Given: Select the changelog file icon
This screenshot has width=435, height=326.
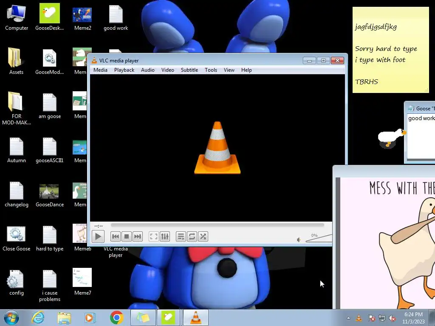Looking at the screenshot, I should point(17,194).
